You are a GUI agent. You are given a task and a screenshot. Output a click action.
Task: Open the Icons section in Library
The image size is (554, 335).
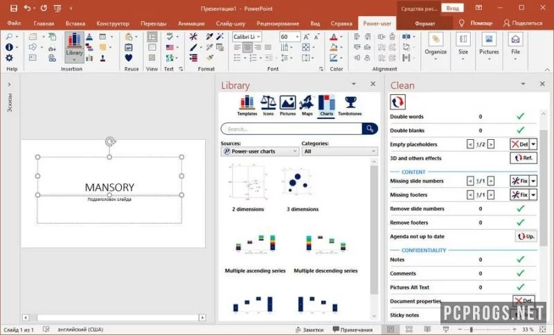coord(268,105)
